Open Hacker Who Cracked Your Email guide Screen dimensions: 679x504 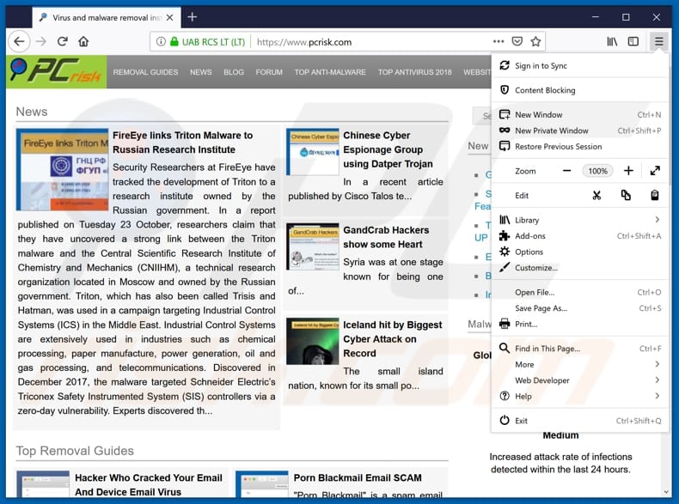(x=149, y=485)
